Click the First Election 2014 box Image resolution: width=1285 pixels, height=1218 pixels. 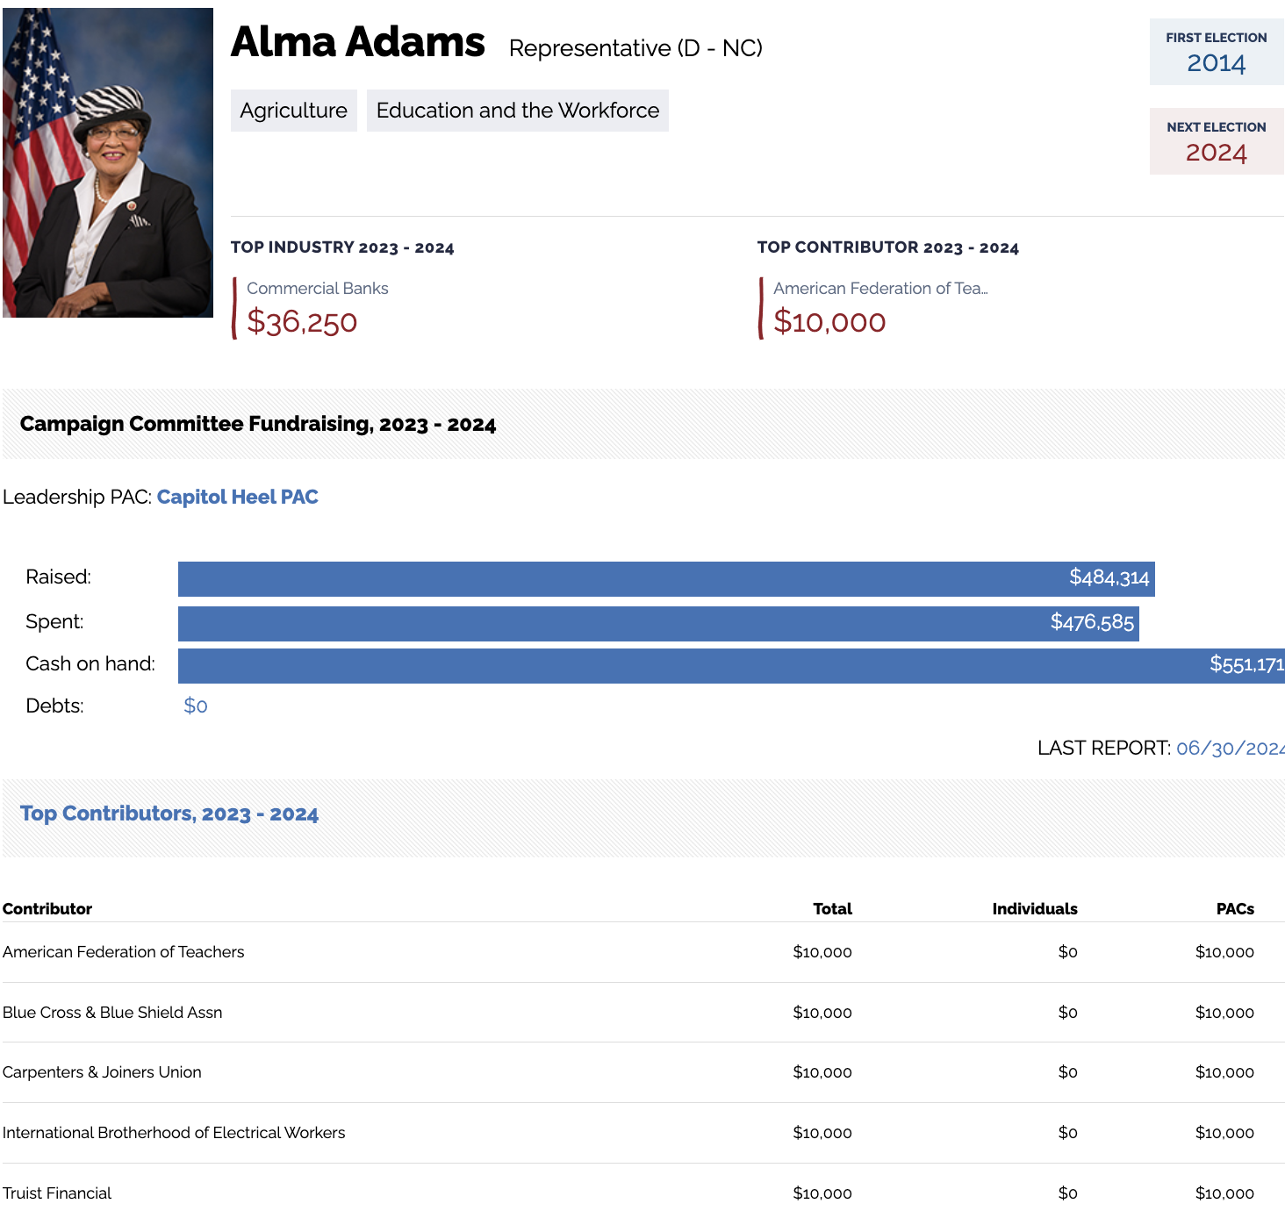point(1217,53)
